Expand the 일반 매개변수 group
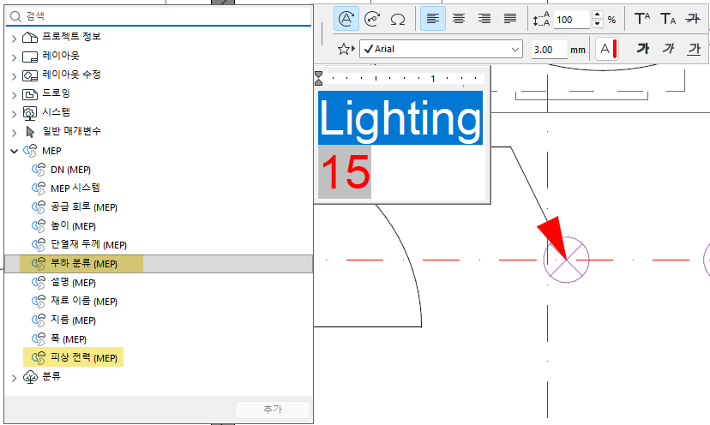710x425 pixels. coord(14,133)
